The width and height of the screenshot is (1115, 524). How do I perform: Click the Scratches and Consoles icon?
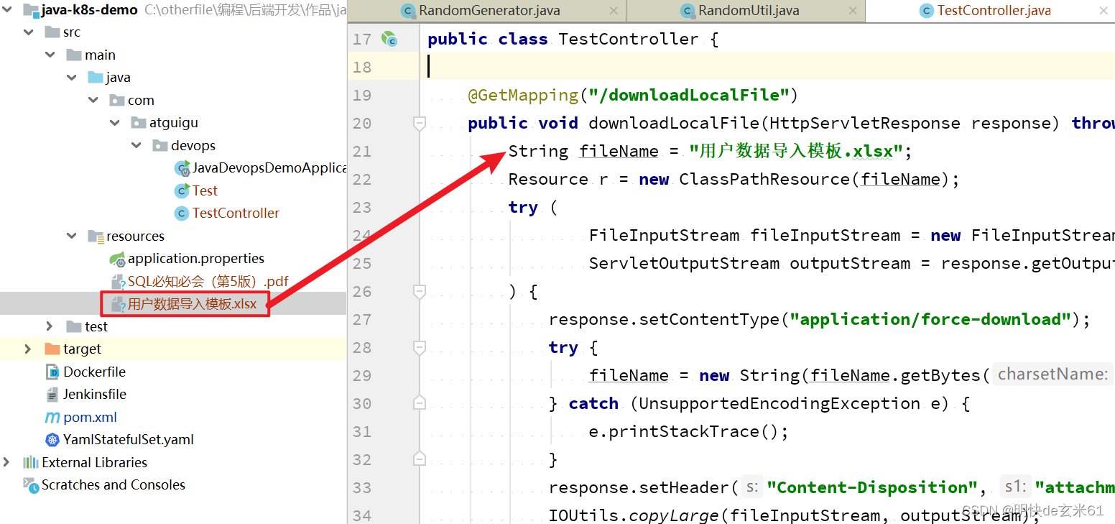30,485
